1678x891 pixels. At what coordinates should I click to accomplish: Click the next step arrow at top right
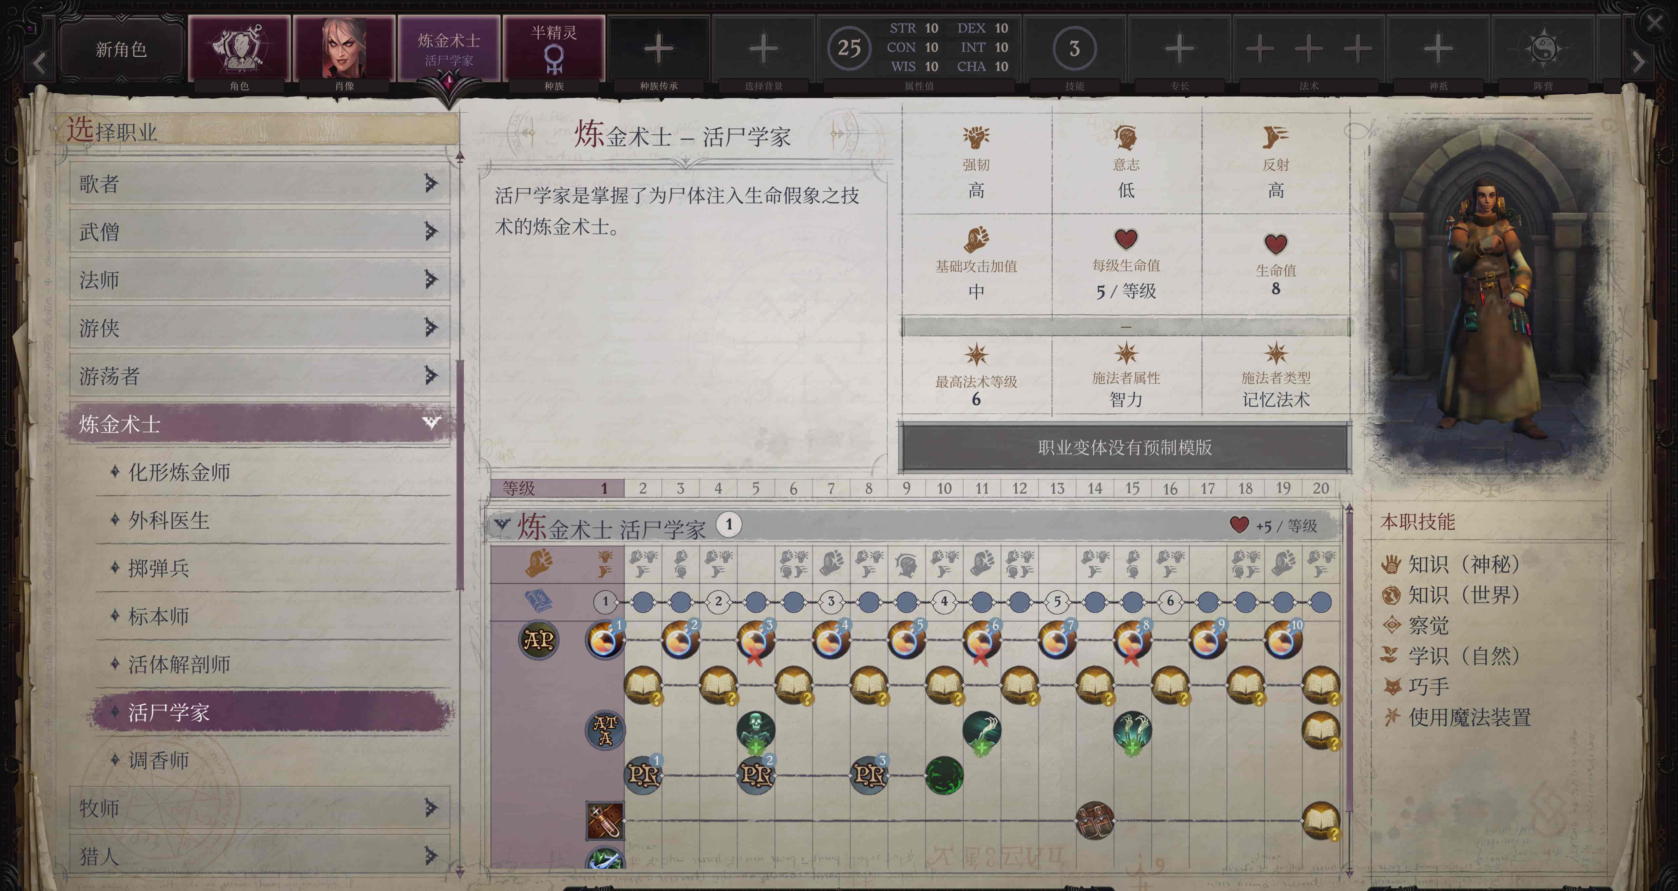click(x=1638, y=63)
